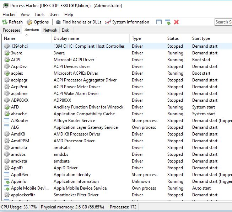Click the gear icon of AcpiDev

tap(7, 67)
